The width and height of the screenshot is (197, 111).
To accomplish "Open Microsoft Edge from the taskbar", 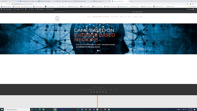I will tap(40, 110).
